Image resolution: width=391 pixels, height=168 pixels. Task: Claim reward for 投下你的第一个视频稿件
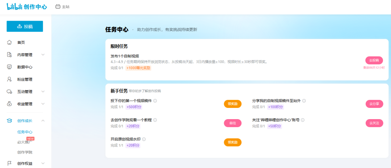tap(233, 104)
